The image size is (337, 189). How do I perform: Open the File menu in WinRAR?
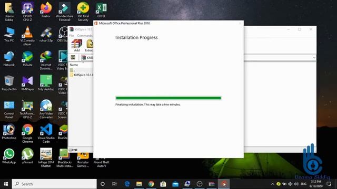[x=72, y=36]
